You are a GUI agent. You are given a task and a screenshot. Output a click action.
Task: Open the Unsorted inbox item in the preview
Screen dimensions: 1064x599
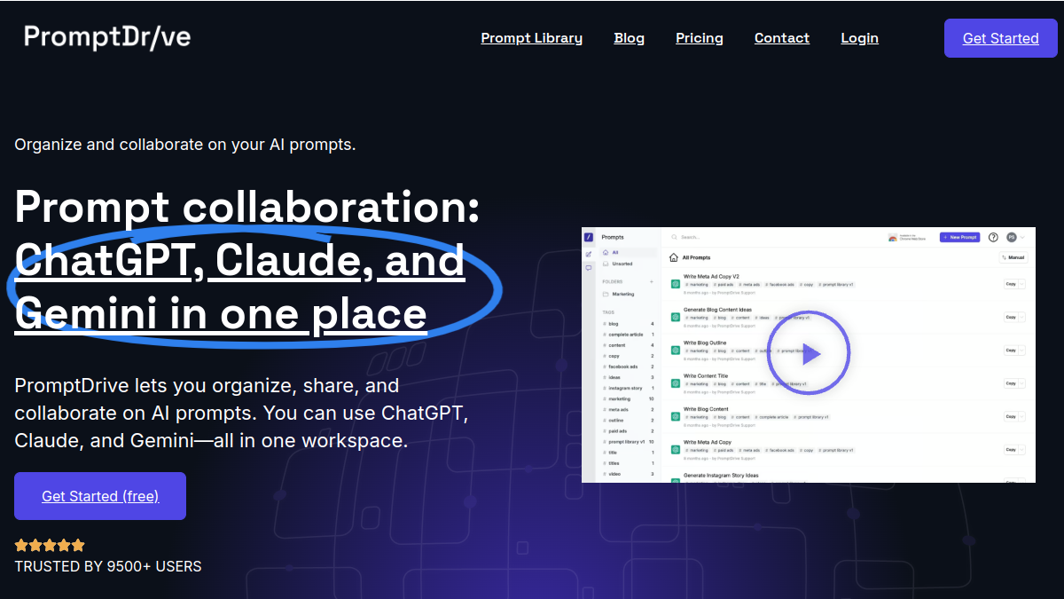coord(618,264)
